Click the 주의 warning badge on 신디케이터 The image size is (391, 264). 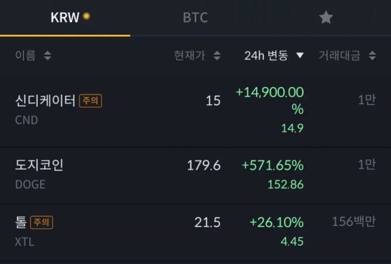91,100
